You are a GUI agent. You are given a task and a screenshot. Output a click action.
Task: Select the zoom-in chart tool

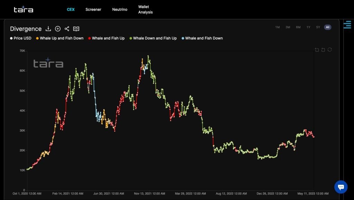point(317,50)
